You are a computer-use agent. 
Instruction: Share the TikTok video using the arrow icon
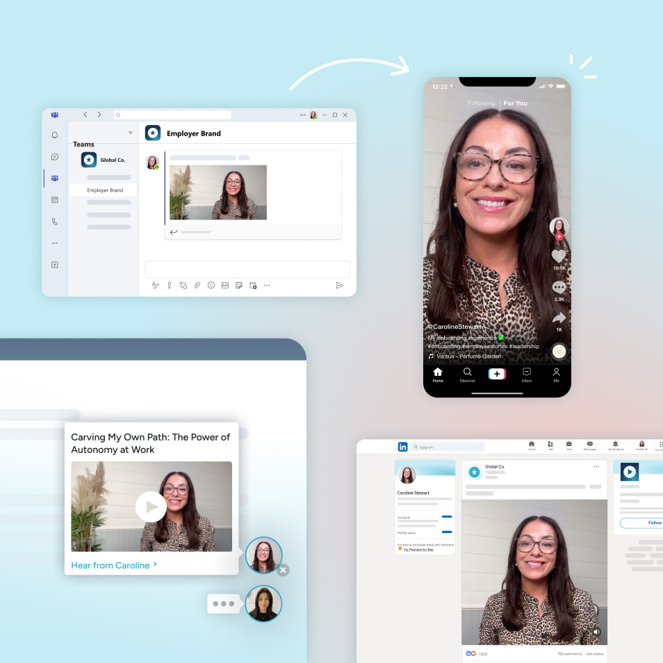tap(559, 316)
